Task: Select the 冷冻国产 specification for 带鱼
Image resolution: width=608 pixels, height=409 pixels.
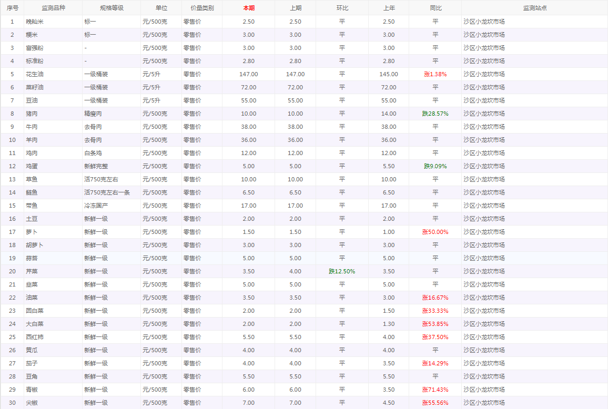Action: tap(96, 206)
